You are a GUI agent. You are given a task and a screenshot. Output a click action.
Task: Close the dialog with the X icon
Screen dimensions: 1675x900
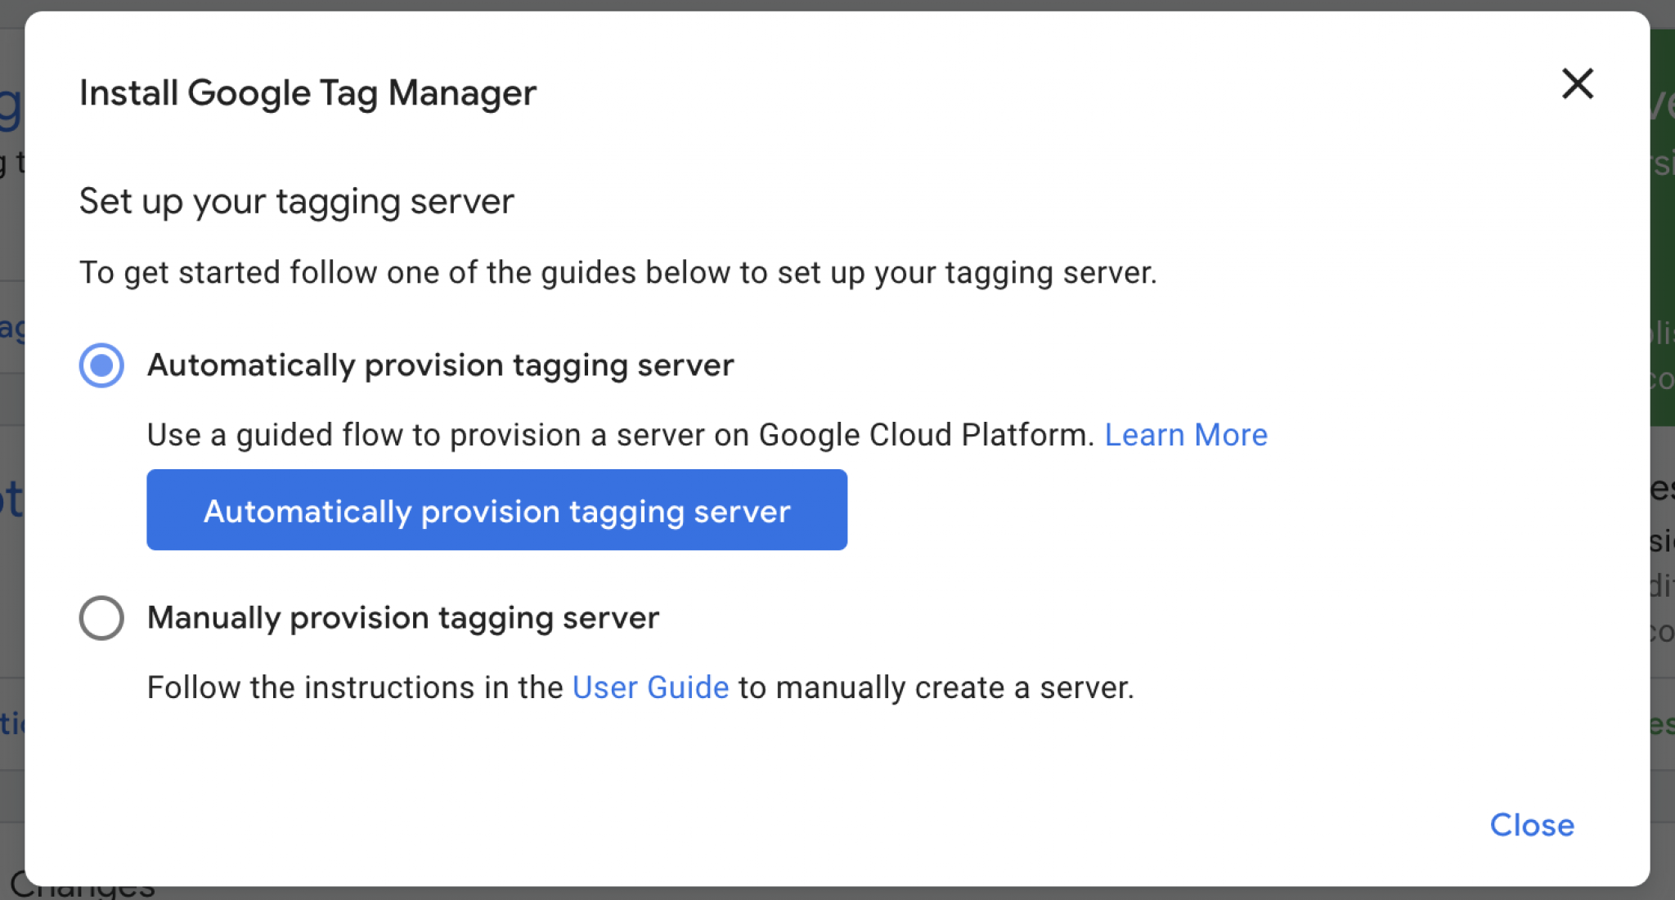click(x=1577, y=84)
